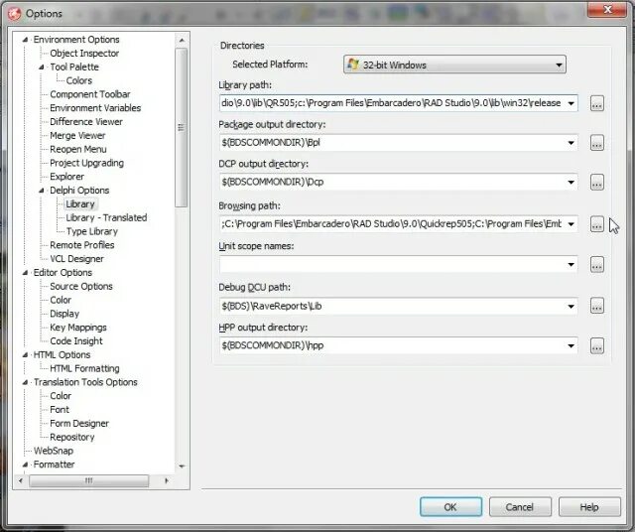Image resolution: width=635 pixels, height=532 pixels.
Task: Collapse the Delphi Options tree node
Action: click(42, 191)
